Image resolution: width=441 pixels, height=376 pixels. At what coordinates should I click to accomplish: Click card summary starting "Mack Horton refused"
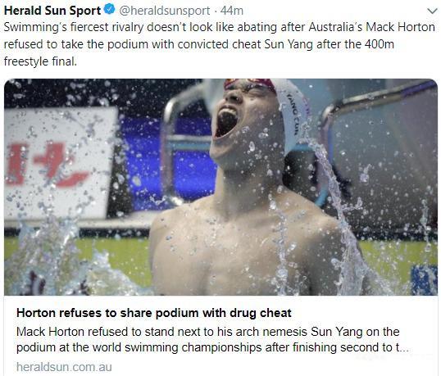[208, 332]
